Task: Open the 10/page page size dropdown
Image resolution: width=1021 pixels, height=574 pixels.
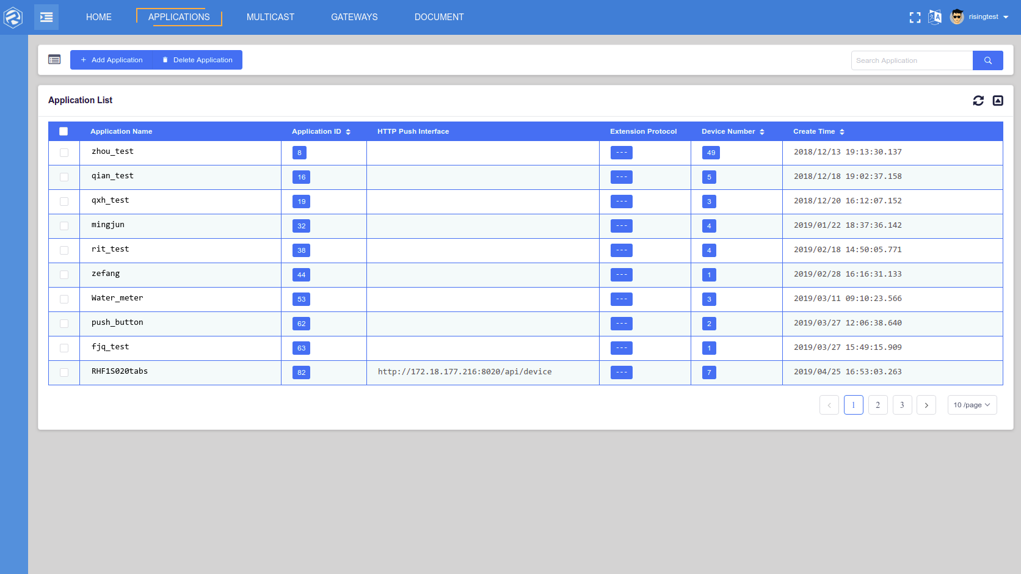Action: click(x=972, y=404)
